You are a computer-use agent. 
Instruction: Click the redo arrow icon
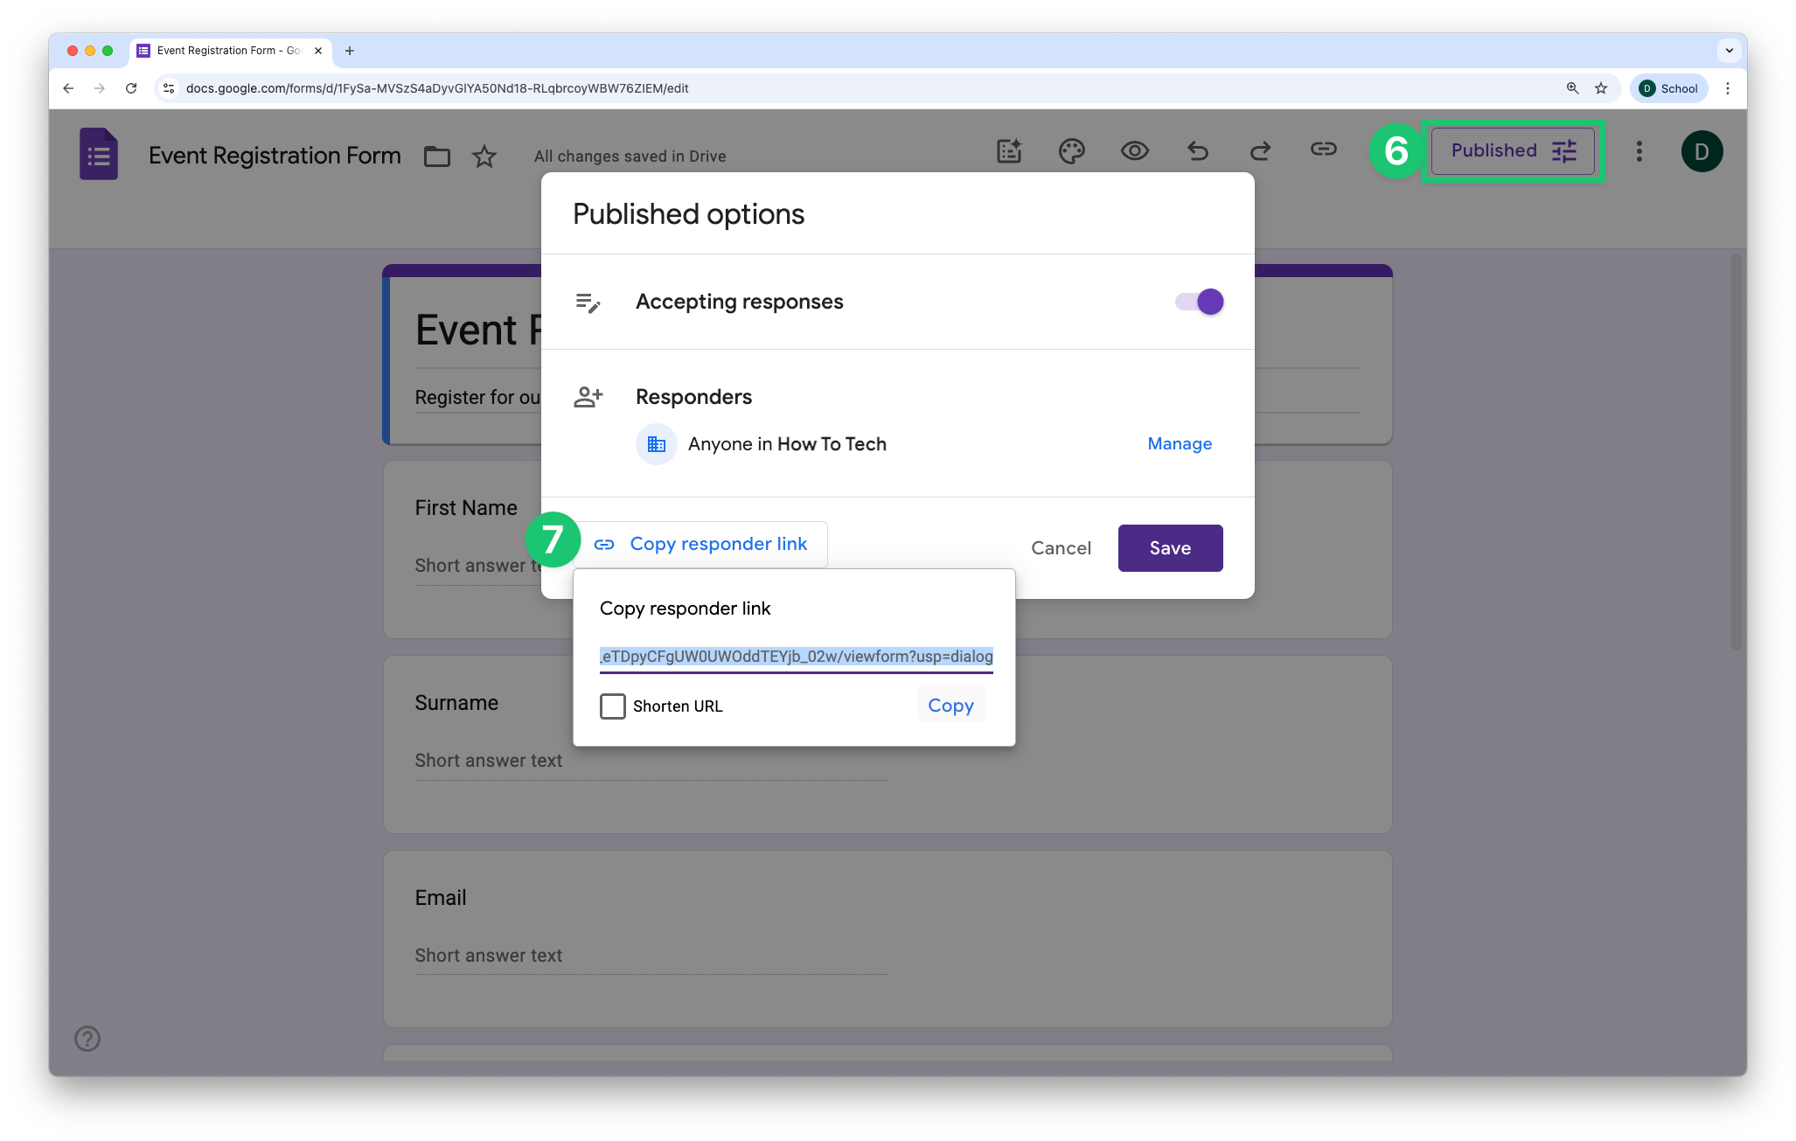(x=1260, y=151)
